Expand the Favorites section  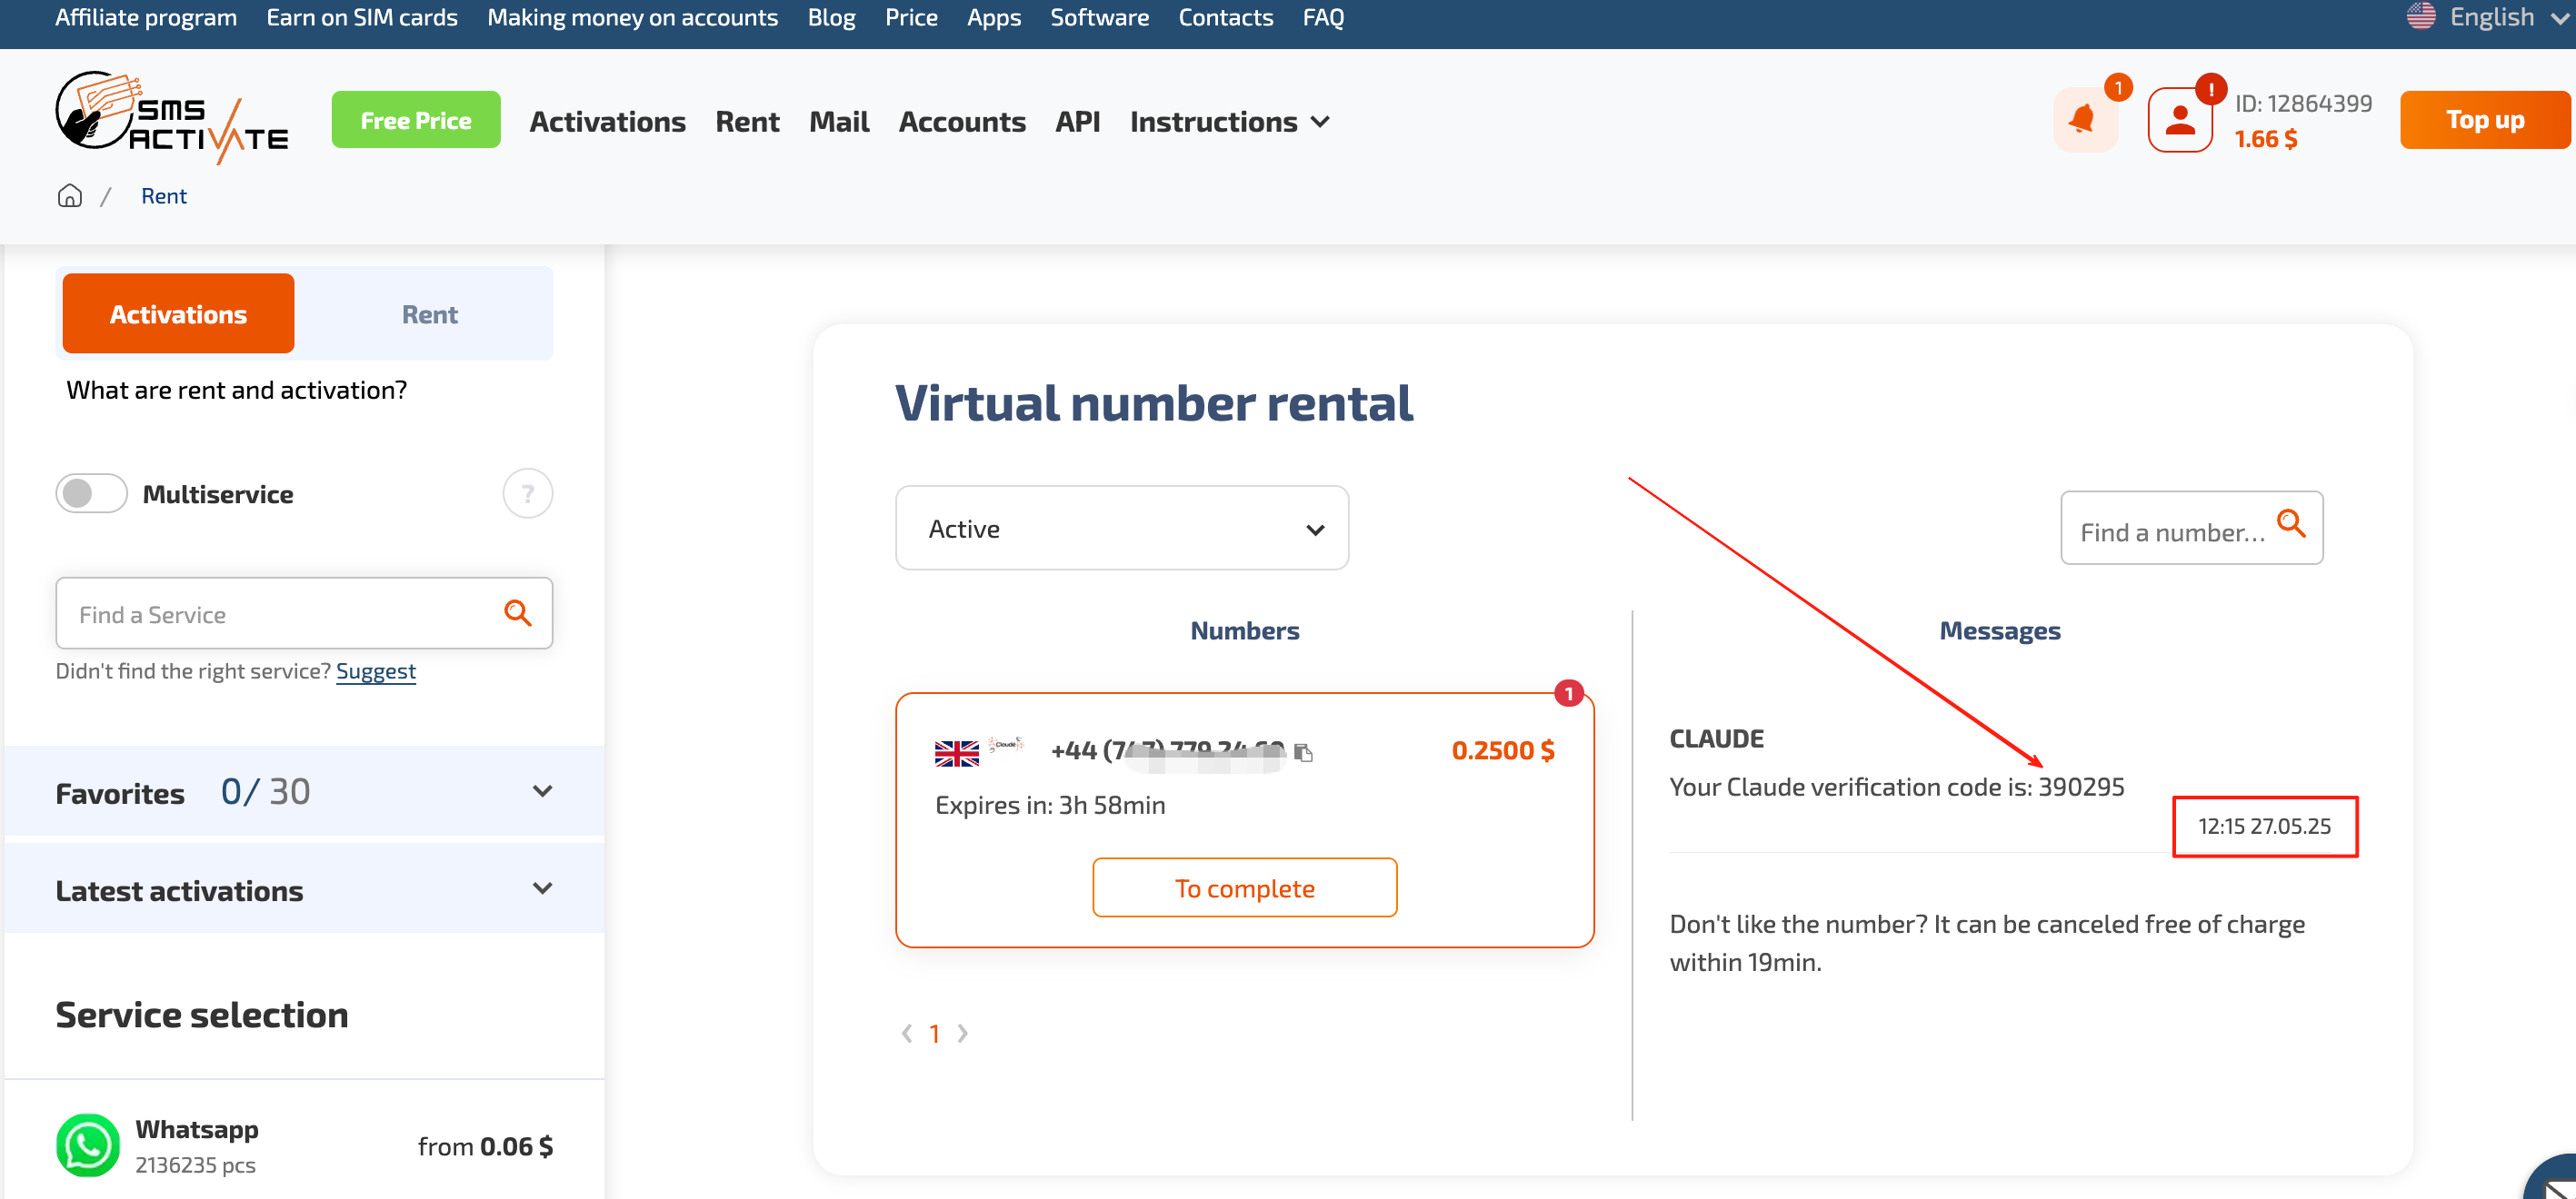point(542,791)
